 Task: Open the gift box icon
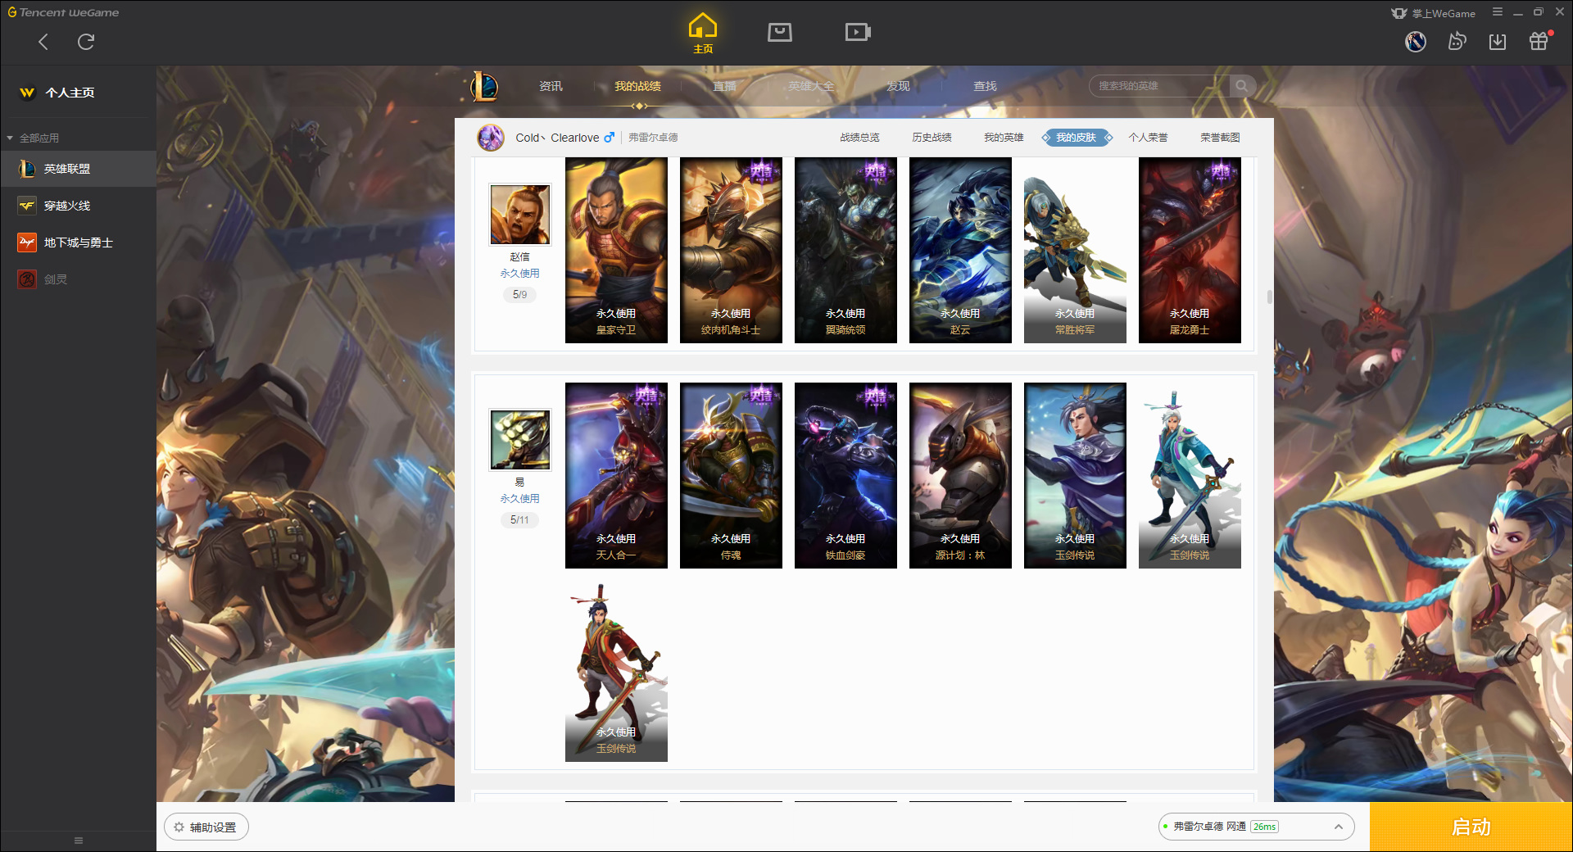coord(1539,41)
